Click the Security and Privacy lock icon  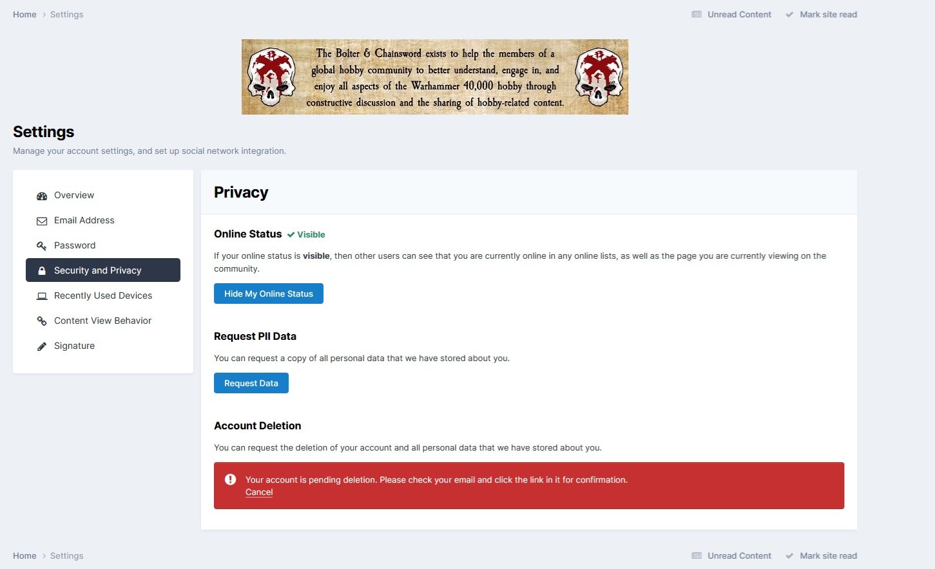click(x=42, y=271)
